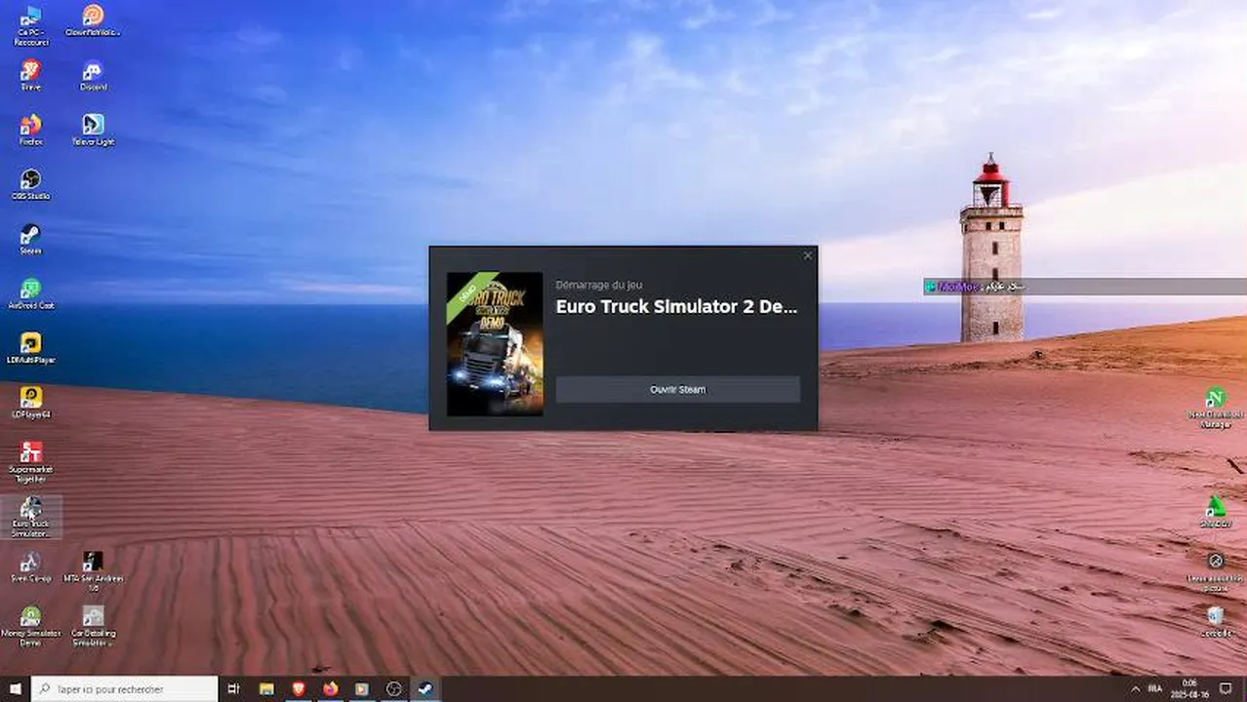Image resolution: width=1247 pixels, height=702 pixels.
Task: Switch to Steam on the taskbar
Action: click(425, 688)
